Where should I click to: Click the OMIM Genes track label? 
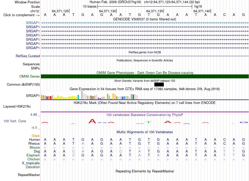tap(30, 77)
